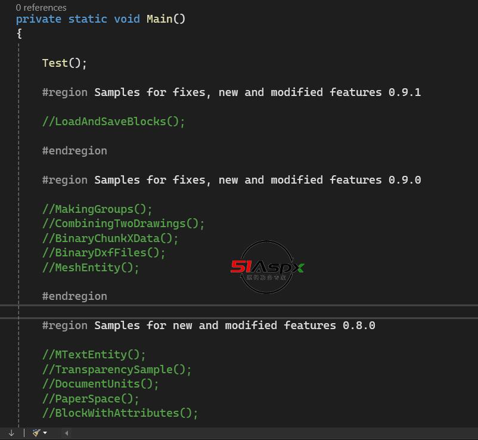Viewport: 478px width, 440px height.
Task: Click the commented CombiningTwoDrawings line
Action: tap(123, 224)
